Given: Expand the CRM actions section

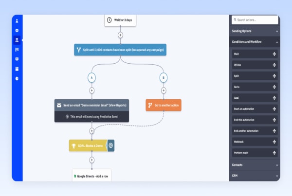Looking at the screenshot, I should pos(255,176).
